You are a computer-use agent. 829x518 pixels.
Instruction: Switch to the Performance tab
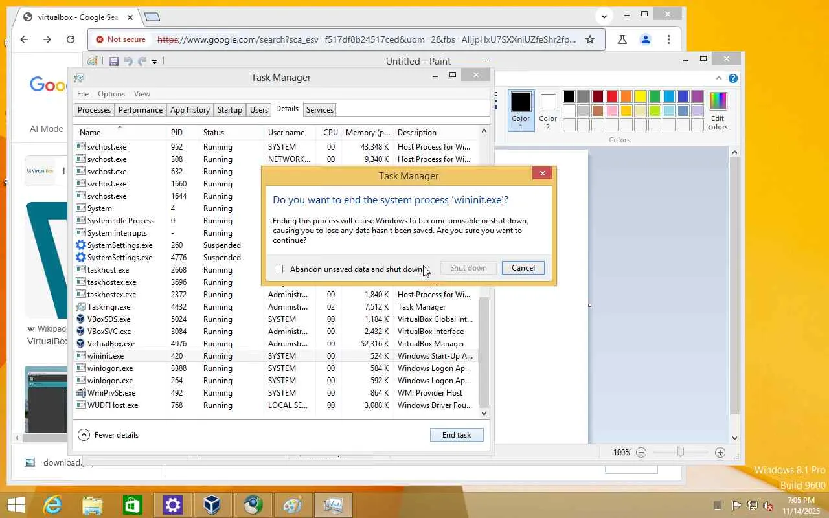point(141,110)
